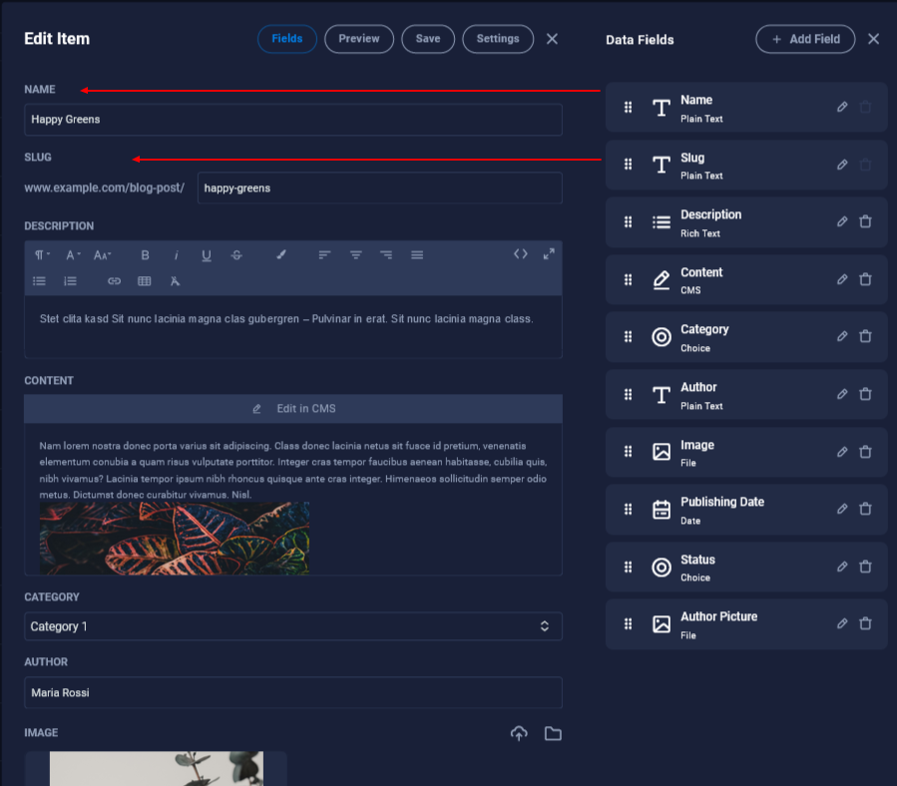Apply underline formatting in Description toolbar
The width and height of the screenshot is (897, 786).
pyautogui.click(x=207, y=255)
